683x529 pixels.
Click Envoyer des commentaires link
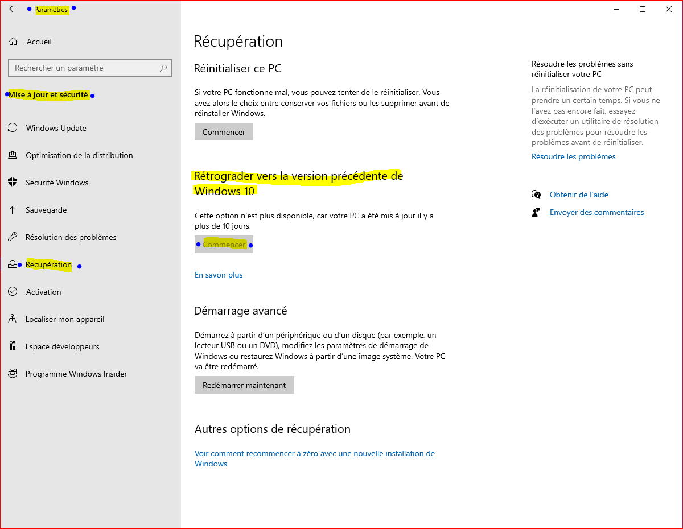pyautogui.click(x=597, y=212)
